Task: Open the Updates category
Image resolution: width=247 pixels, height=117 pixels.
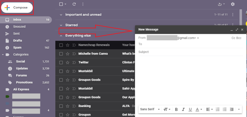Action: tap(22, 69)
